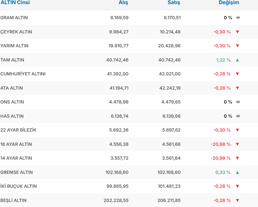Open the İKİ BUÇUK ALTIN entry

(19, 186)
